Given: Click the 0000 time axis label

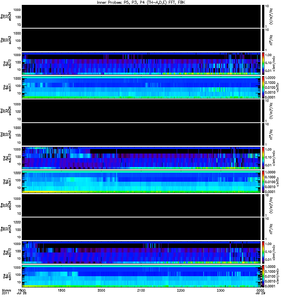Looking at the screenshot, I should [260, 290].
